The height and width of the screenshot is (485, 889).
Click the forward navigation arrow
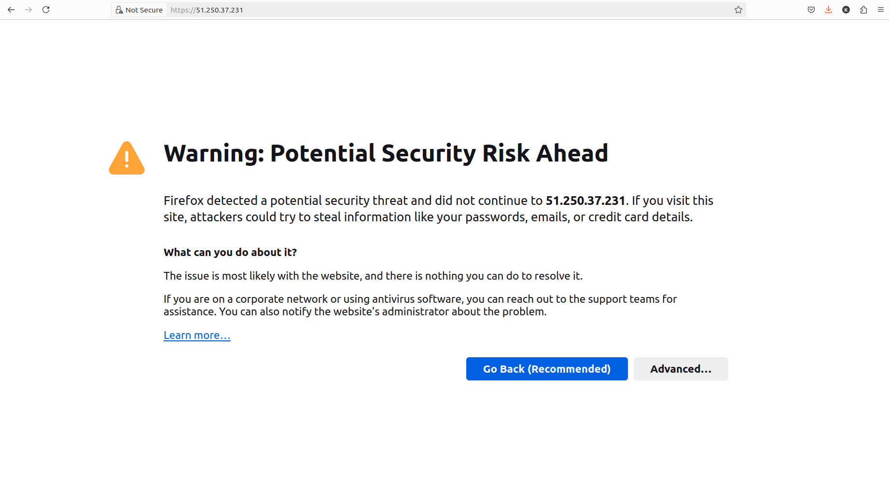pos(28,10)
